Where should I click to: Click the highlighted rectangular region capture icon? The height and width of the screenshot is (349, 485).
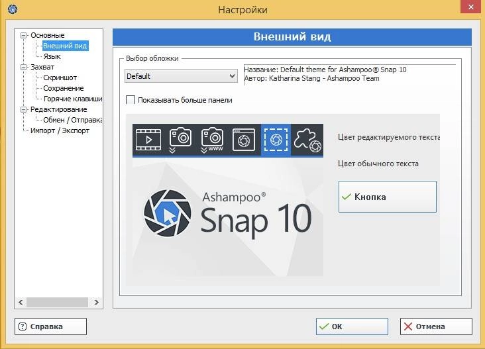(x=276, y=140)
